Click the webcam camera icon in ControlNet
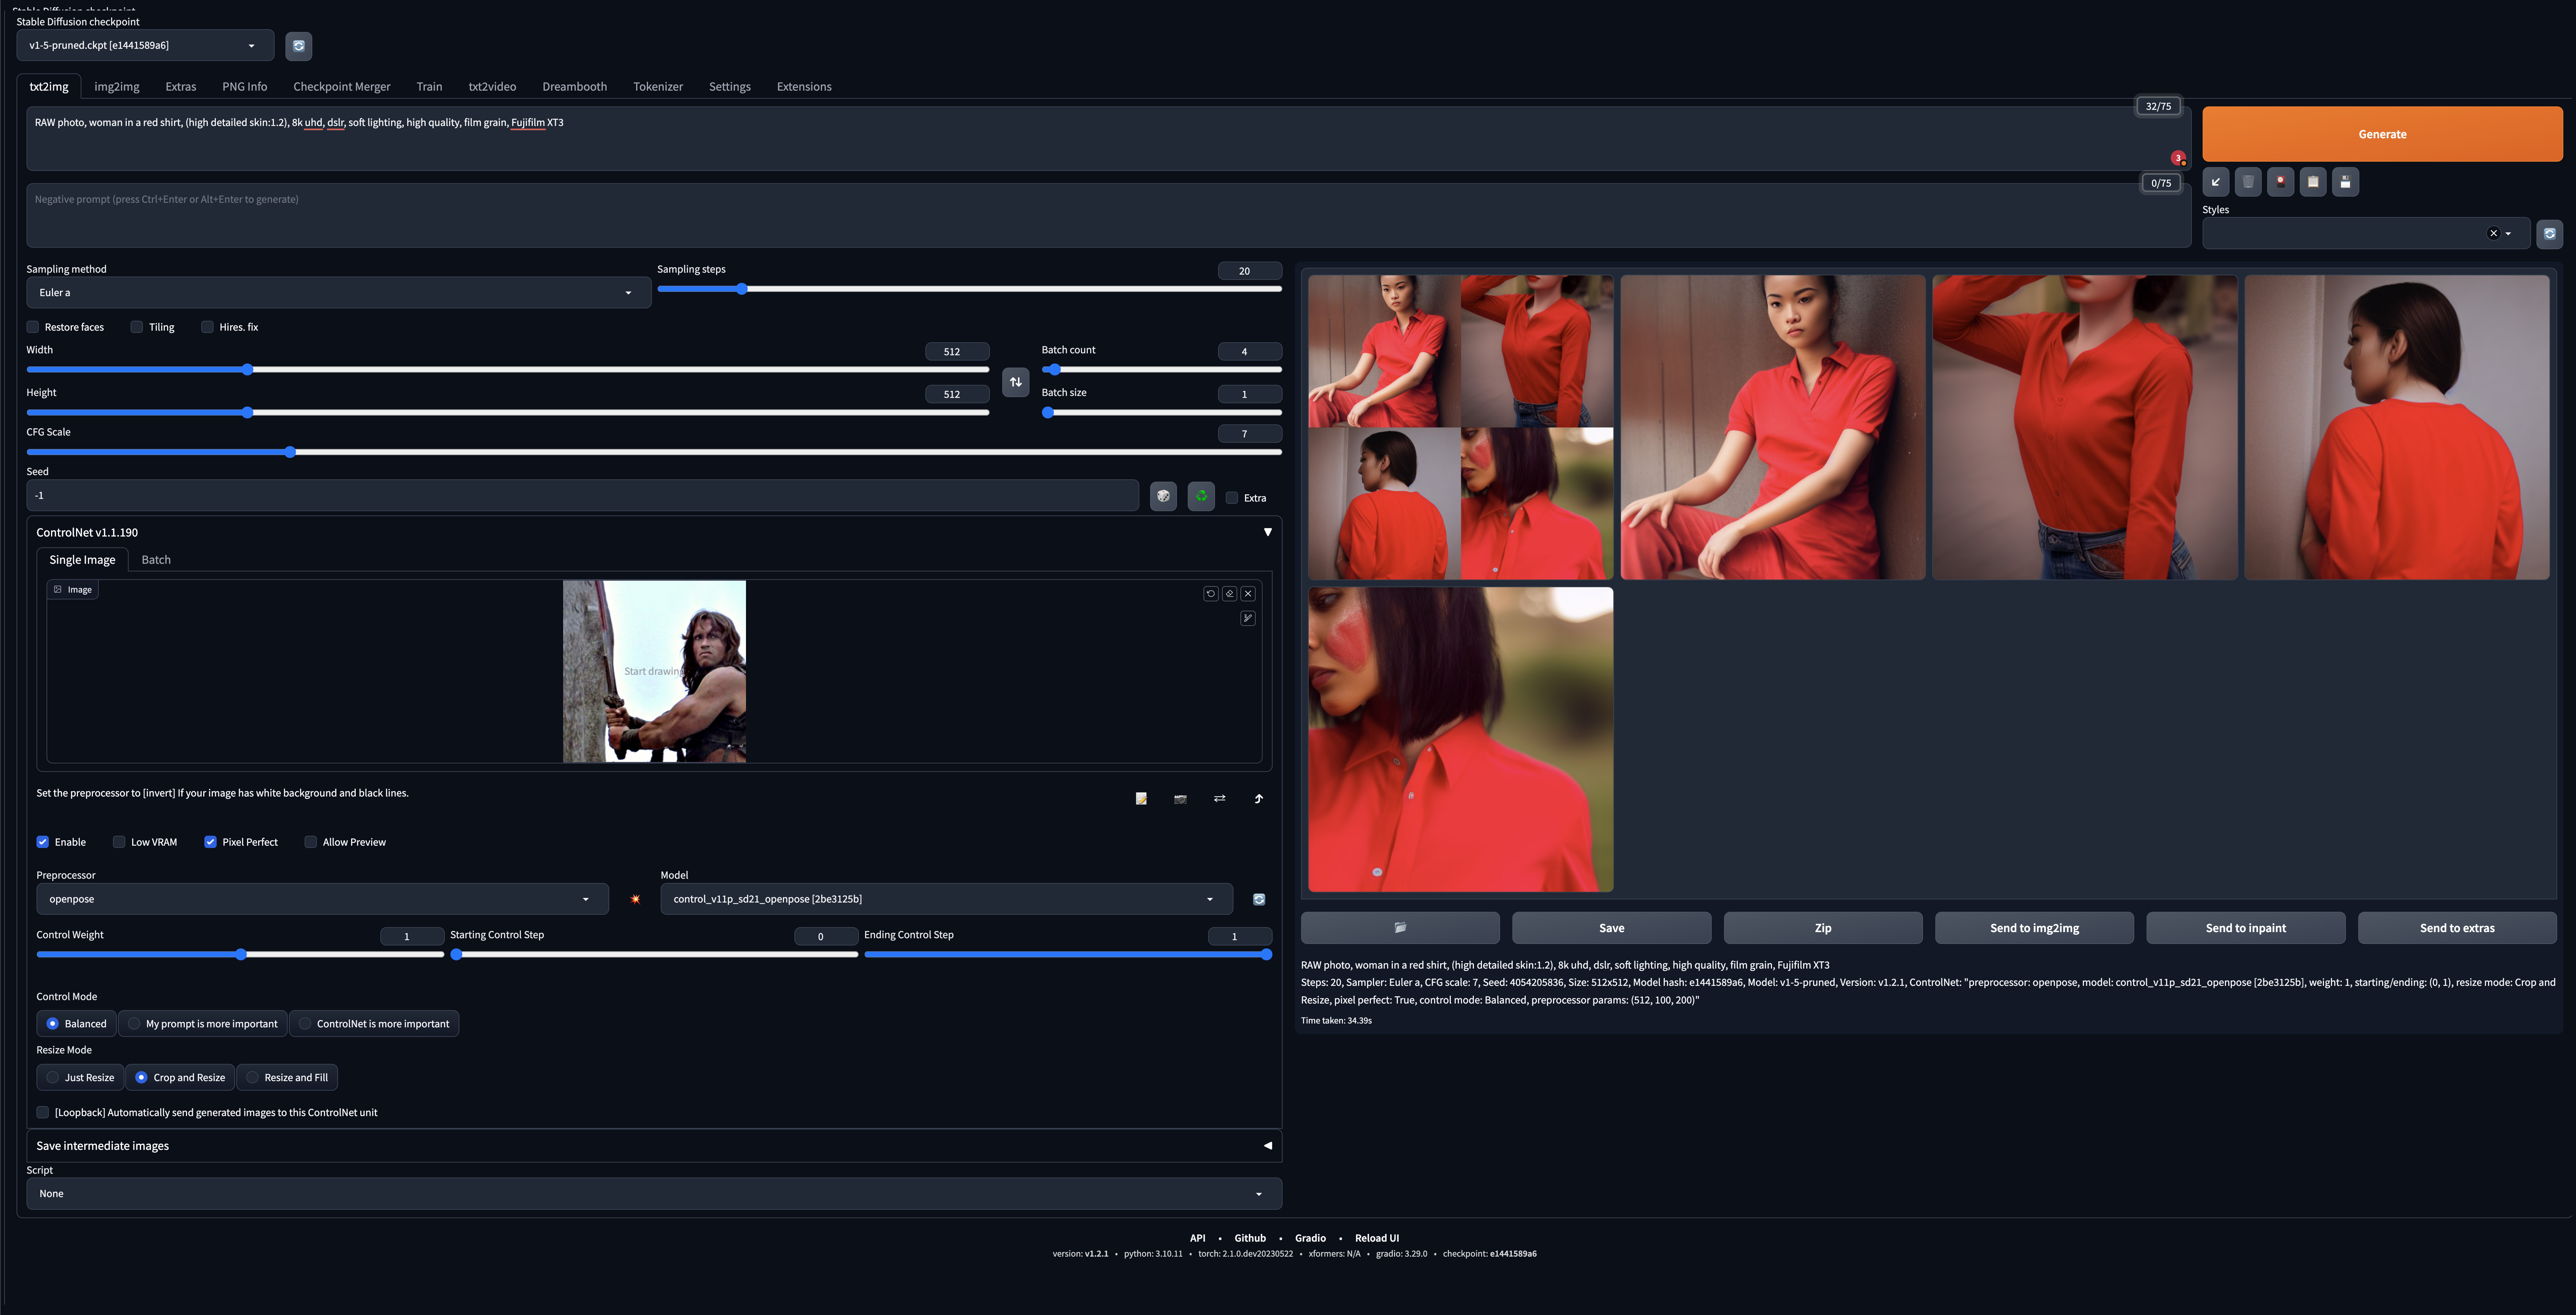The image size is (2576, 1315). pyautogui.click(x=1180, y=798)
